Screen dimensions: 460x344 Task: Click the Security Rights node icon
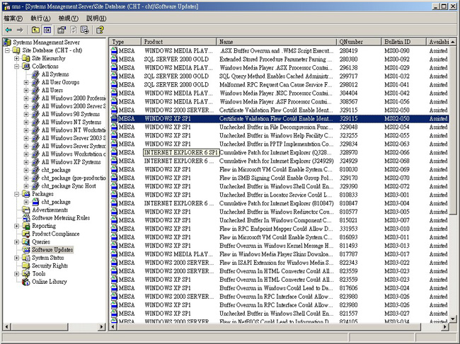pyautogui.click(x=26, y=265)
